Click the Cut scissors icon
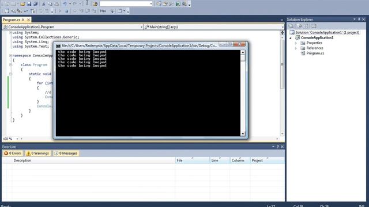This screenshot has height=207, width=369. point(44,4)
